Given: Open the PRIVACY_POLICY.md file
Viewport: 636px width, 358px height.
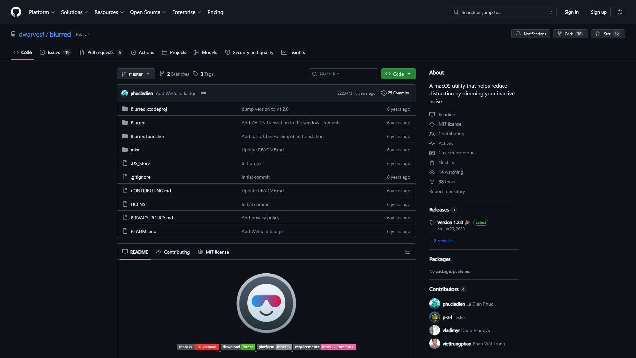Looking at the screenshot, I should point(152,217).
